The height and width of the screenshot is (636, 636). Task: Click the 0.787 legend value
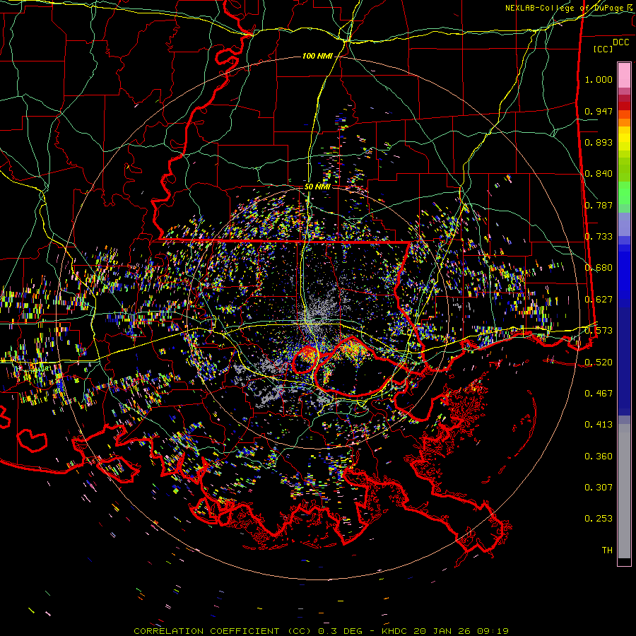tap(599, 205)
